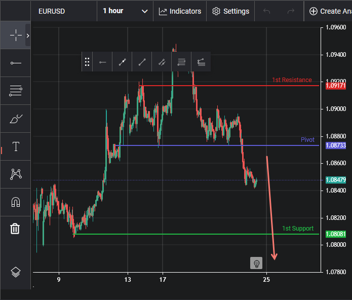
Task: Open the layers object tree icon
Action: 16,272
